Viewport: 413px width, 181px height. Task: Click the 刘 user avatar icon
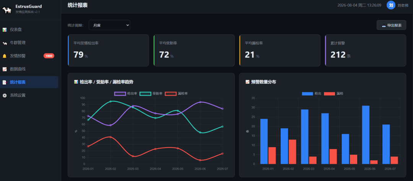(391, 5)
